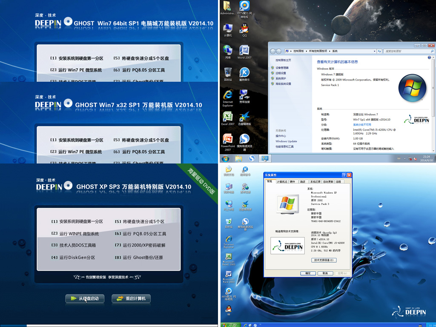Expand address bar dropdown arrow in control panel
436x327 pixels.
374,51
